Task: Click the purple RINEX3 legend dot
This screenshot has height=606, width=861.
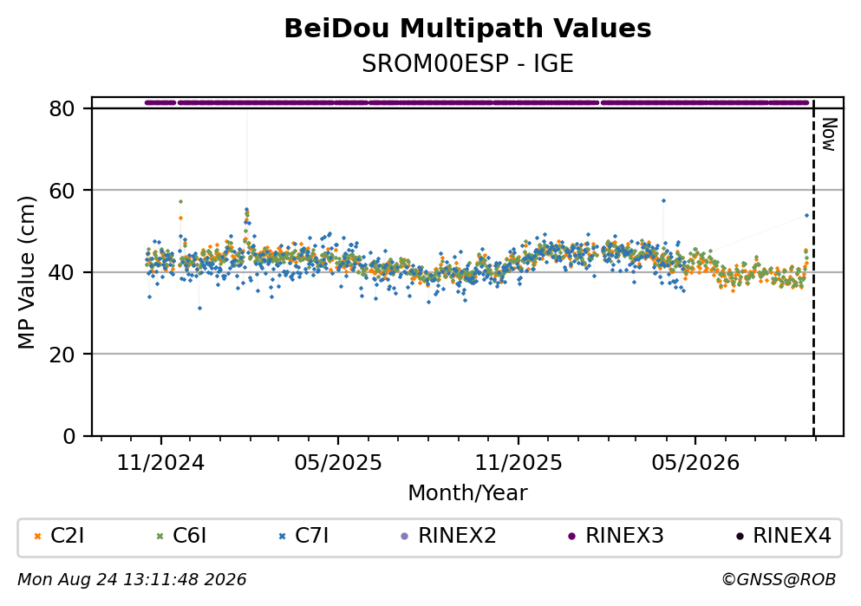Action: coord(572,537)
